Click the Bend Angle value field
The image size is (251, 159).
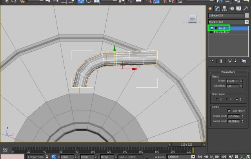233,81
